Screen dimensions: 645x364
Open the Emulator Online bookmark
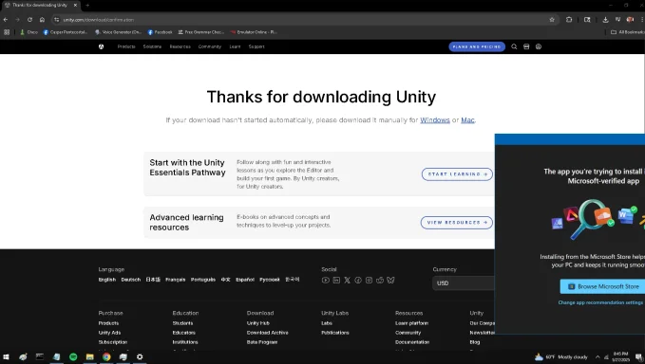click(254, 32)
